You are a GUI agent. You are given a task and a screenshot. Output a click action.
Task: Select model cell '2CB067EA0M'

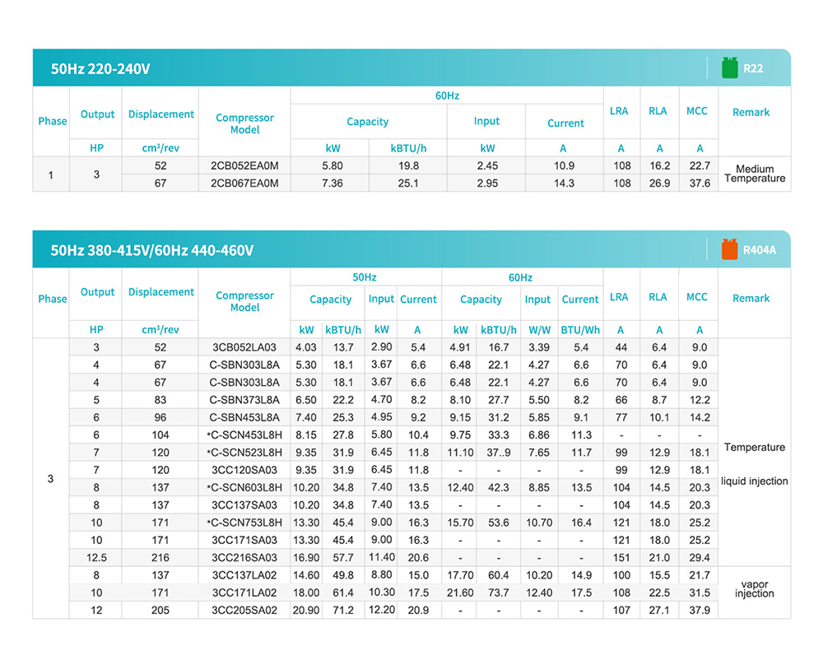[244, 183]
